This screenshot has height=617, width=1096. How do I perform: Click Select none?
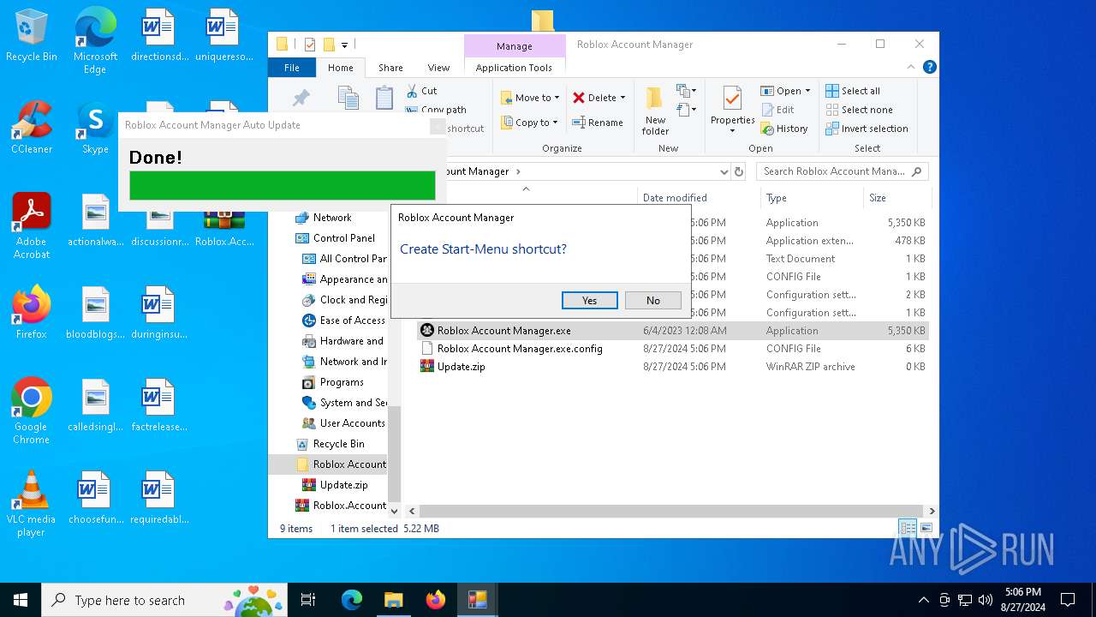859,110
